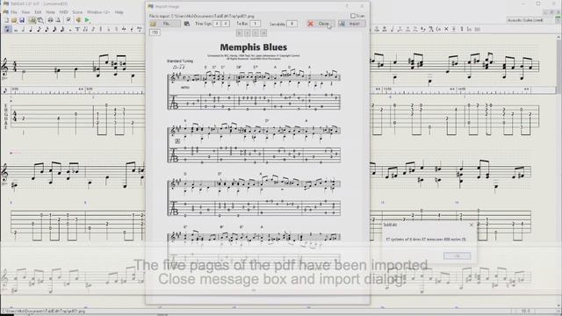Click the To Bar input field
The width and height of the screenshot is (562, 316).
255,24
